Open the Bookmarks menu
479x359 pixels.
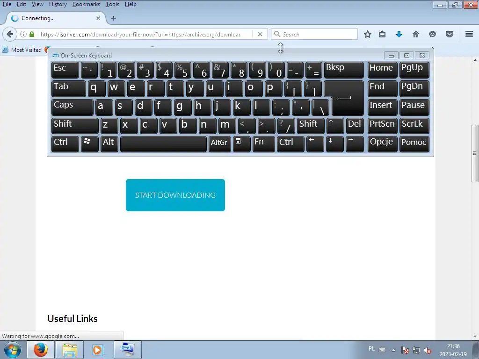tap(86, 4)
